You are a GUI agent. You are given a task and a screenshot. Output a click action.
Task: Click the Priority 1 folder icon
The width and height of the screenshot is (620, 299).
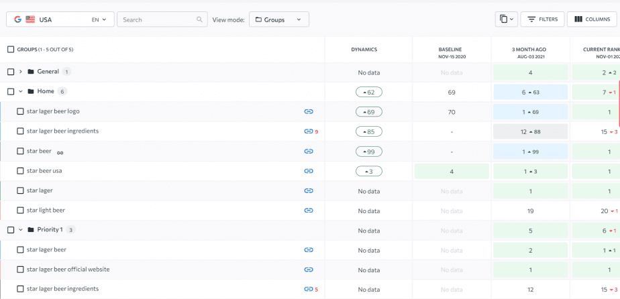31,230
